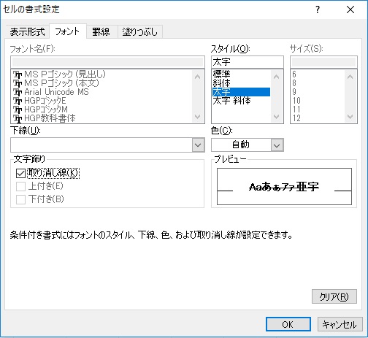Select HGP教科書体 font
The image size is (368, 338).
pos(50,118)
